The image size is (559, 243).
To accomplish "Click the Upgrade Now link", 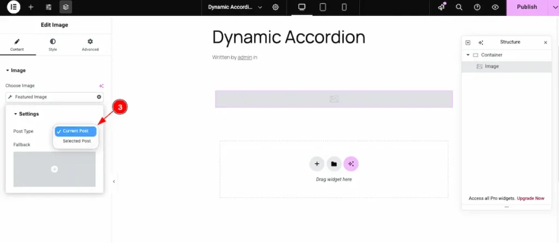I will (531, 198).
